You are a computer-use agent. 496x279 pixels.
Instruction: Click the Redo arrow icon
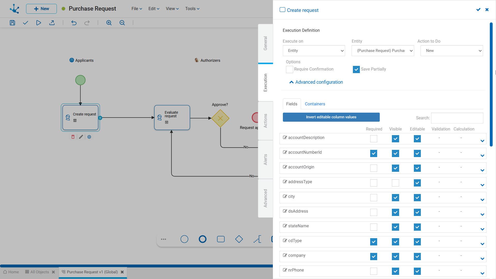pos(87,23)
